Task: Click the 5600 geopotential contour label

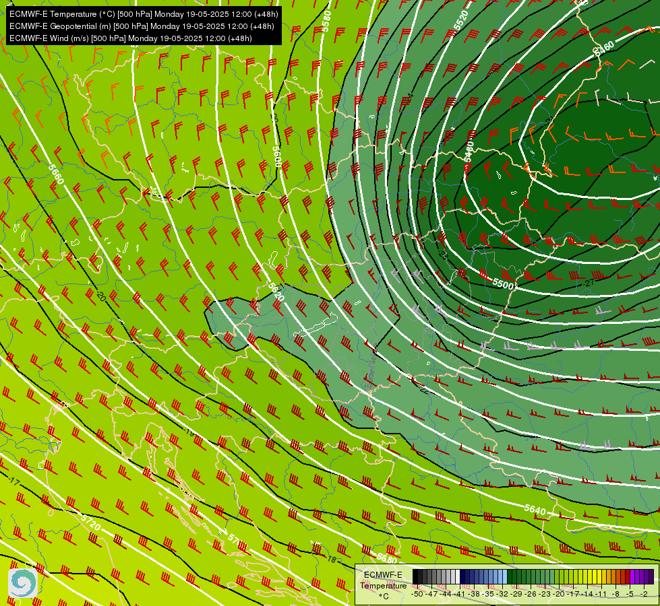Action: click(276, 156)
